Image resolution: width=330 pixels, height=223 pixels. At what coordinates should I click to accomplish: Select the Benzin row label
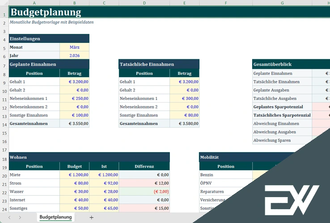tap(226, 175)
